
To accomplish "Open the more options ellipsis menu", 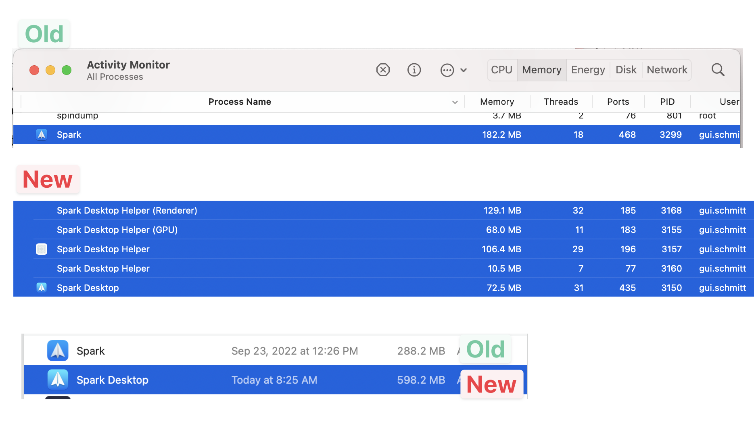I will point(447,70).
